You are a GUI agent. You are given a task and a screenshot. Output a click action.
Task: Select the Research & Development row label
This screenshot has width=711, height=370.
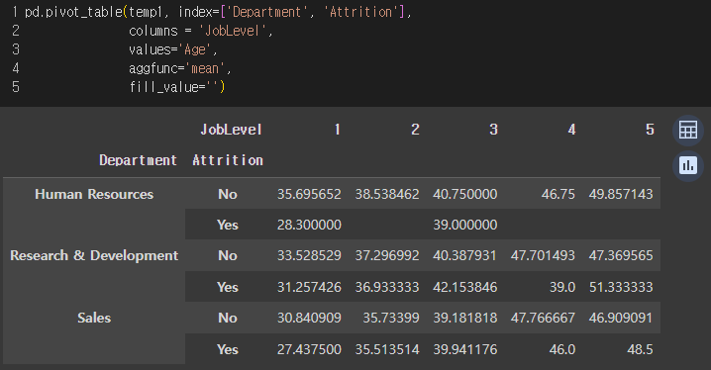click(94, 255)
